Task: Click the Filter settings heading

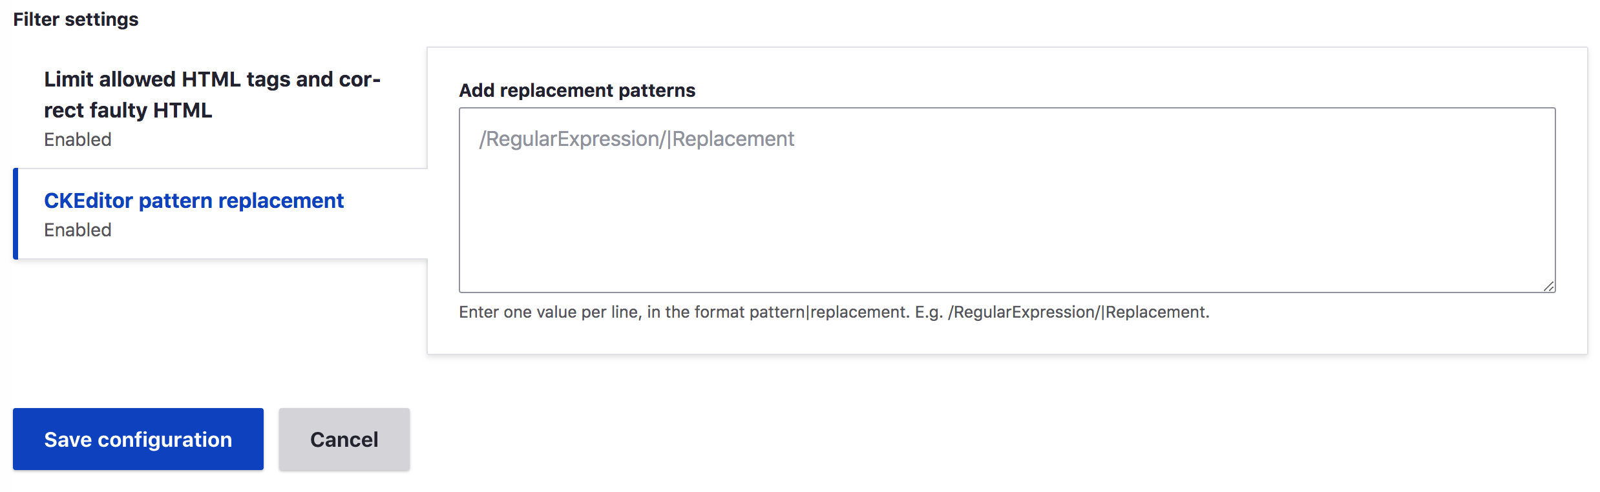Action: (75, 19)
